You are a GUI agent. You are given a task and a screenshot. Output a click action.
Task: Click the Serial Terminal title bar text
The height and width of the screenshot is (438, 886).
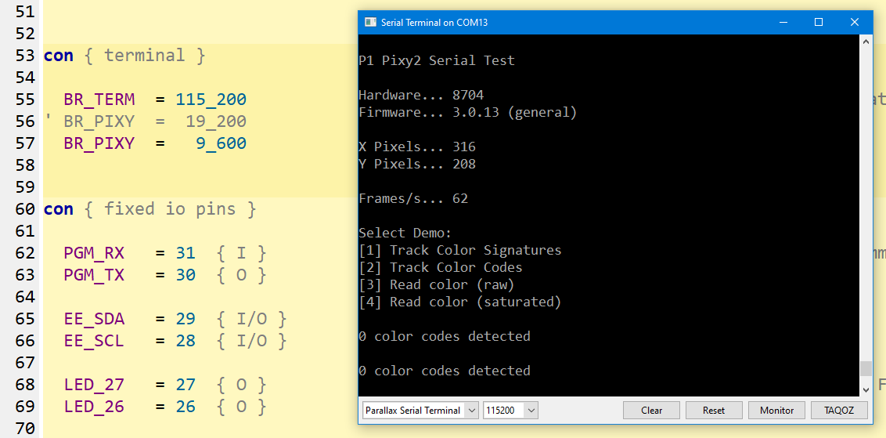[x=434, y=23]
